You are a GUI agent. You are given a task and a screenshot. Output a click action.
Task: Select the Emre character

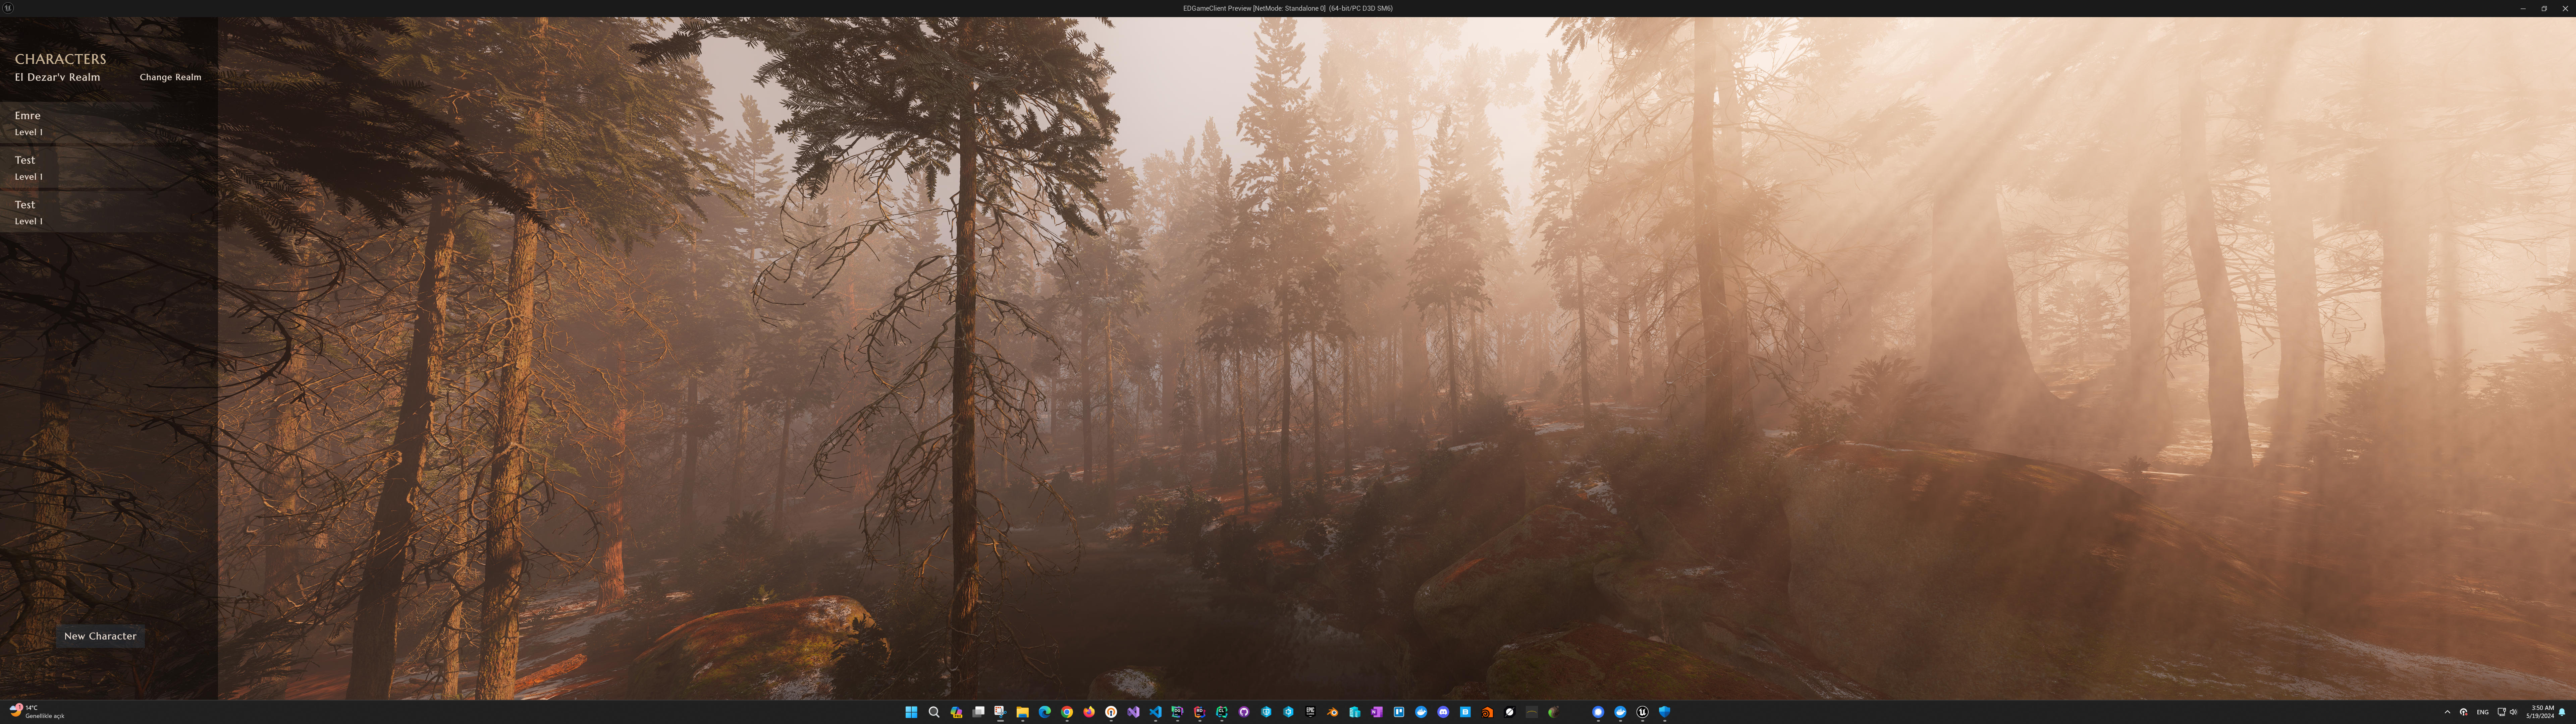(109, 123)
